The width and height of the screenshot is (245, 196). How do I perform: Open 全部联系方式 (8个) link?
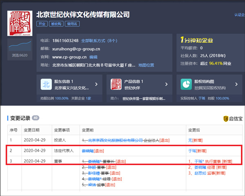[99, 41]
